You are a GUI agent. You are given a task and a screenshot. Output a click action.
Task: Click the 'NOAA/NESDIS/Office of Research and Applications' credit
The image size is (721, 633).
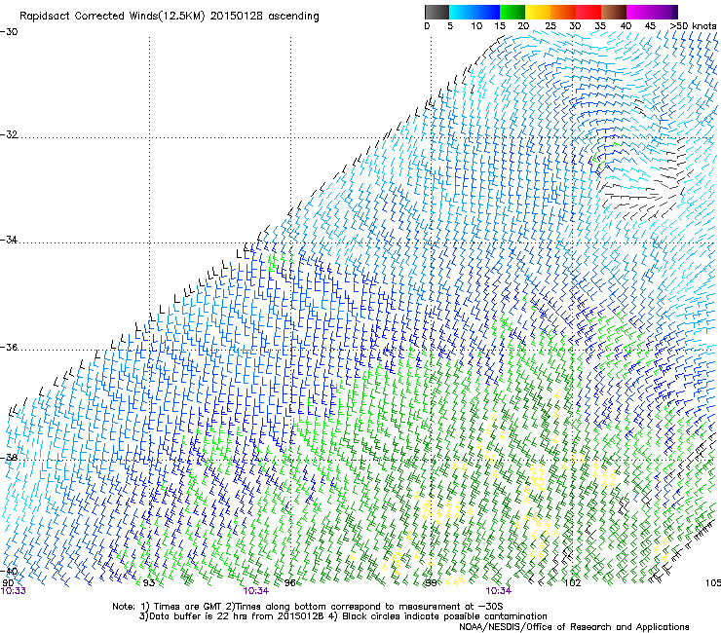click(574, 627)
